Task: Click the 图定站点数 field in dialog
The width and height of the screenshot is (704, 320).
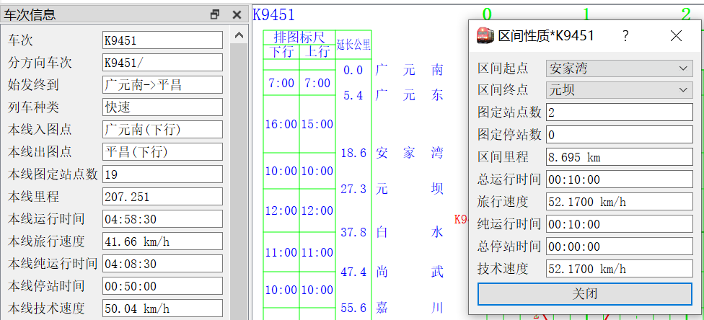Action: [x=620, y=112]
